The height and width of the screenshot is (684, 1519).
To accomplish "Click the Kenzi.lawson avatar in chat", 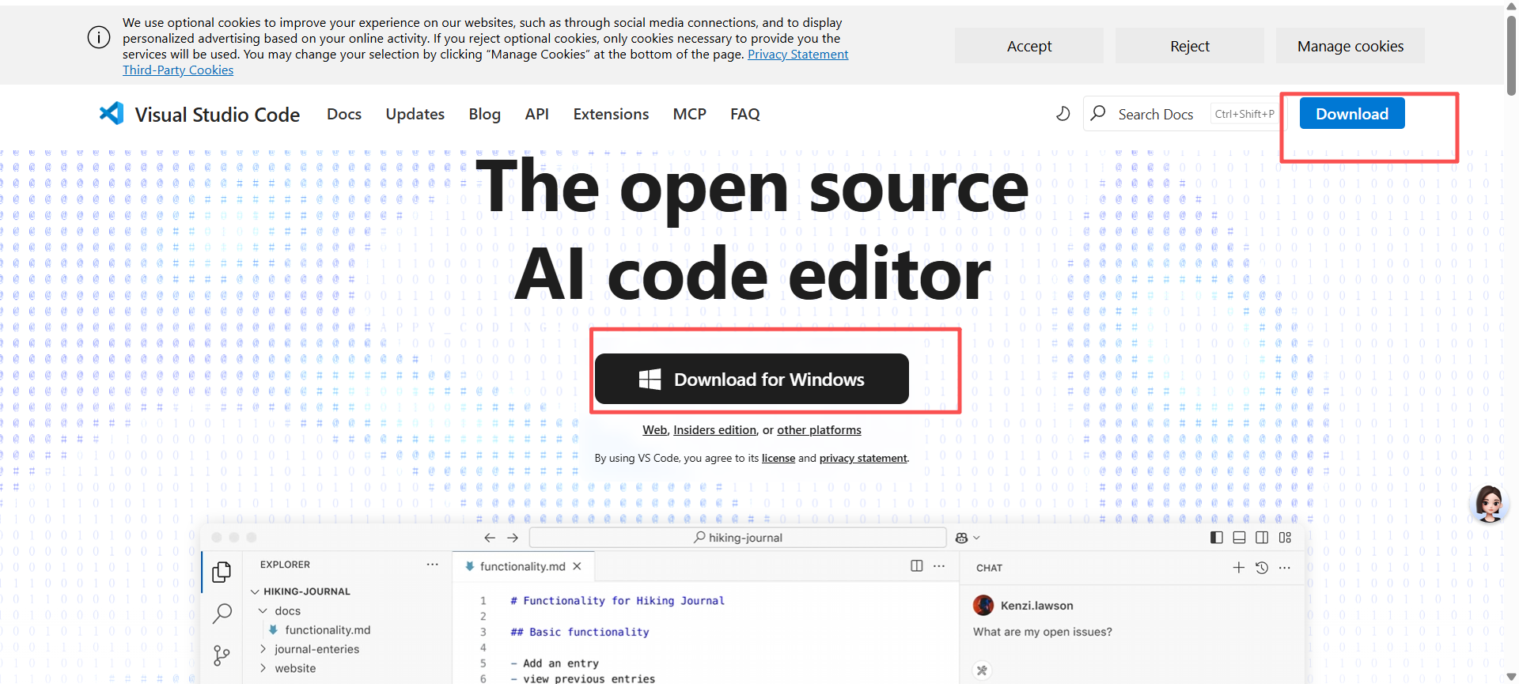I will point(983,606).
